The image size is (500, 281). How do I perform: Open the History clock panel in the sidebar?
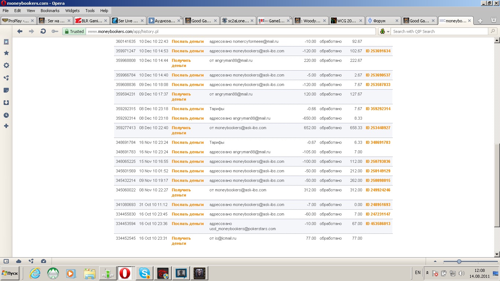tap(6, 115)
